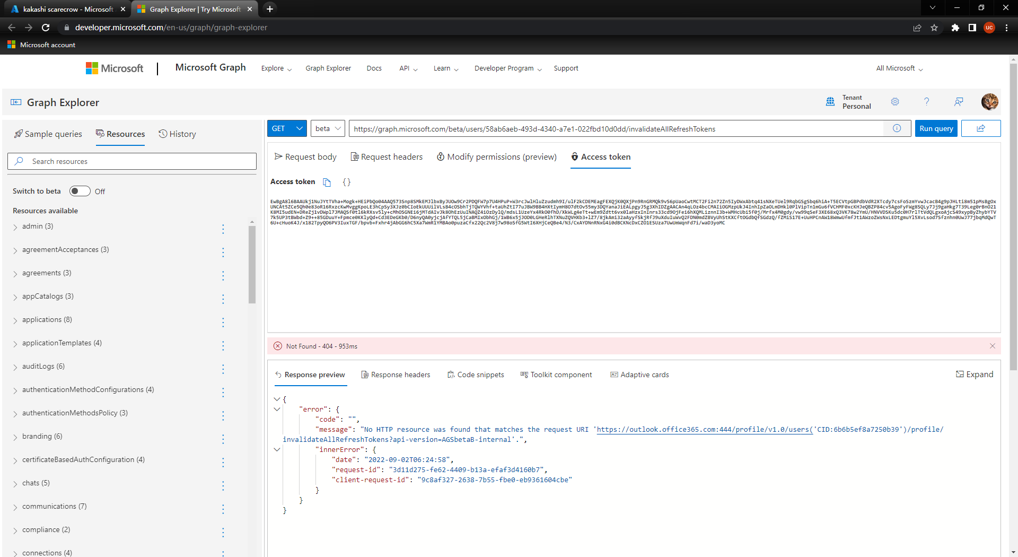Click the resources list scrollbar

point(252,264)
